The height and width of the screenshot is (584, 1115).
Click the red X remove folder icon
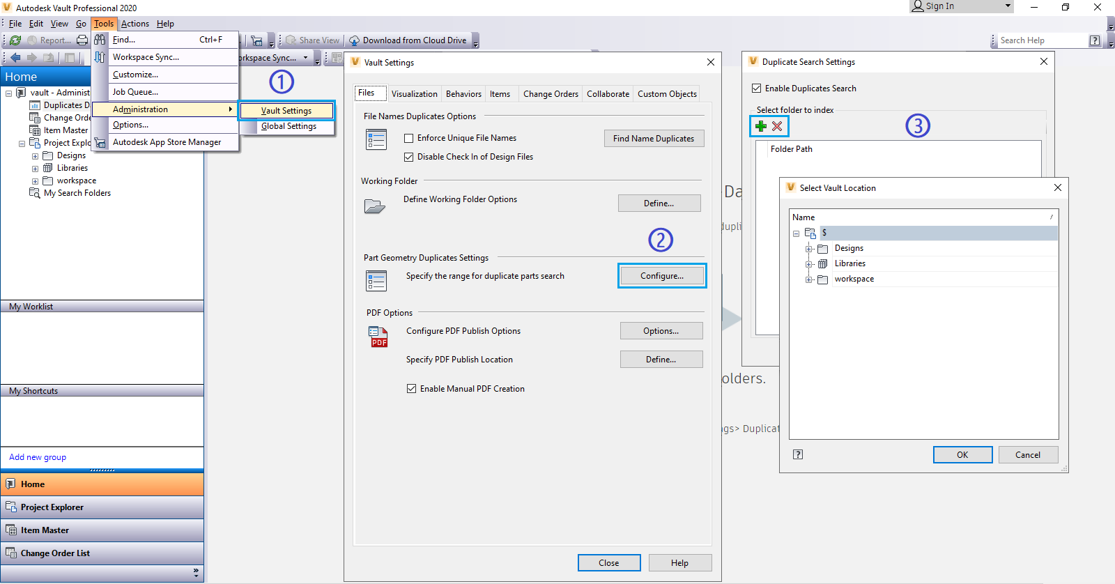click(777, 126)
